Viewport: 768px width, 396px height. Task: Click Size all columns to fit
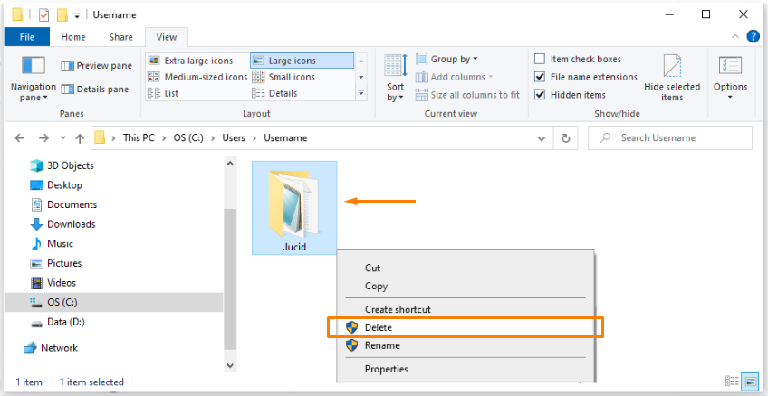[x=467, y=95]
